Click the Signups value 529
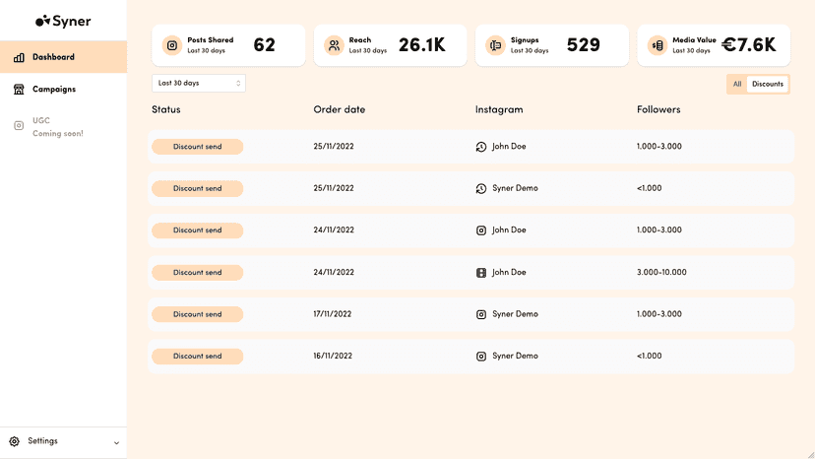This screenshot has width=815, height=459. (583, 45)
